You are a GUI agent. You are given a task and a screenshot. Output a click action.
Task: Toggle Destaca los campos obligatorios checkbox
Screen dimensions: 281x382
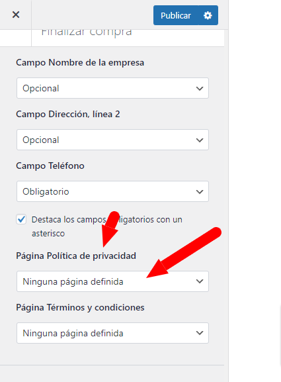point(21,219)
